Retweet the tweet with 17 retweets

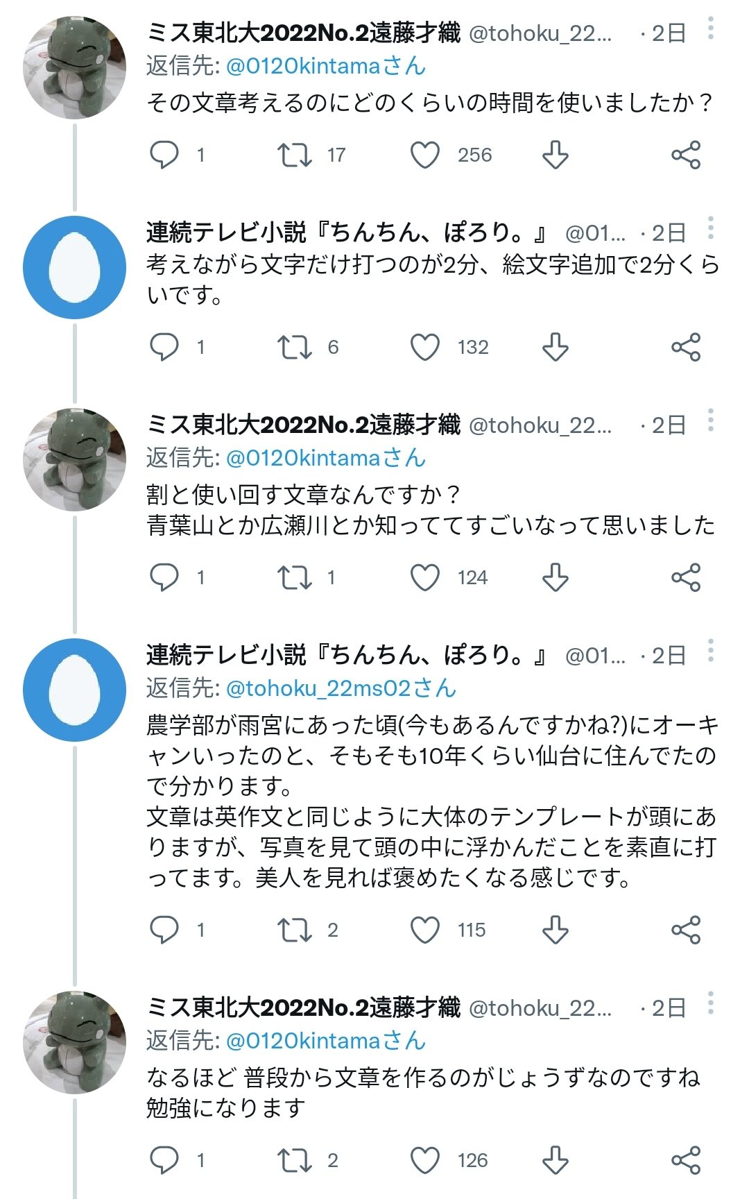pos(294,155)
